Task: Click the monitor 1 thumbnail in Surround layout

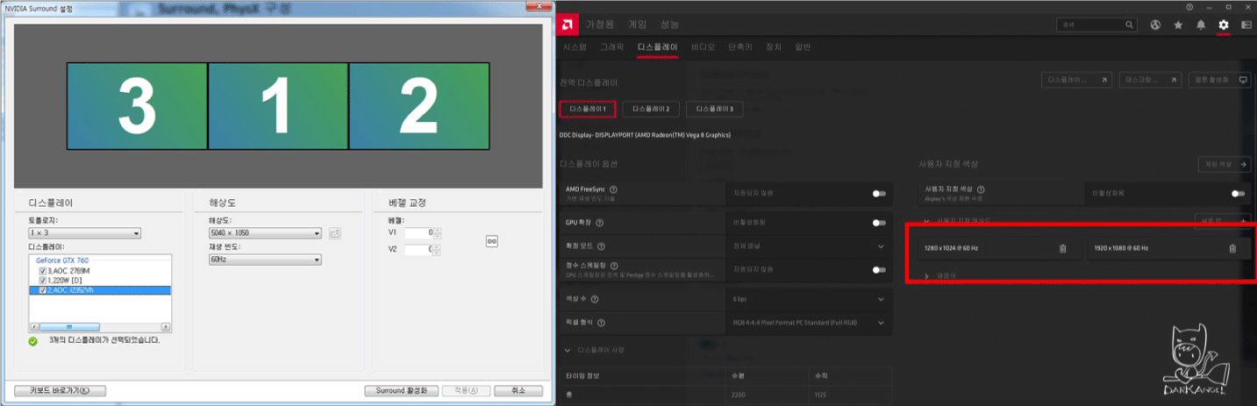Action: pos(278,106)
